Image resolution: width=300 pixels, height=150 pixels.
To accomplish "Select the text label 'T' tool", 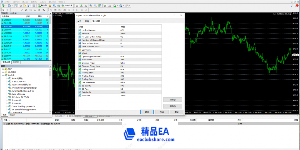I will (x=39, y=10).
